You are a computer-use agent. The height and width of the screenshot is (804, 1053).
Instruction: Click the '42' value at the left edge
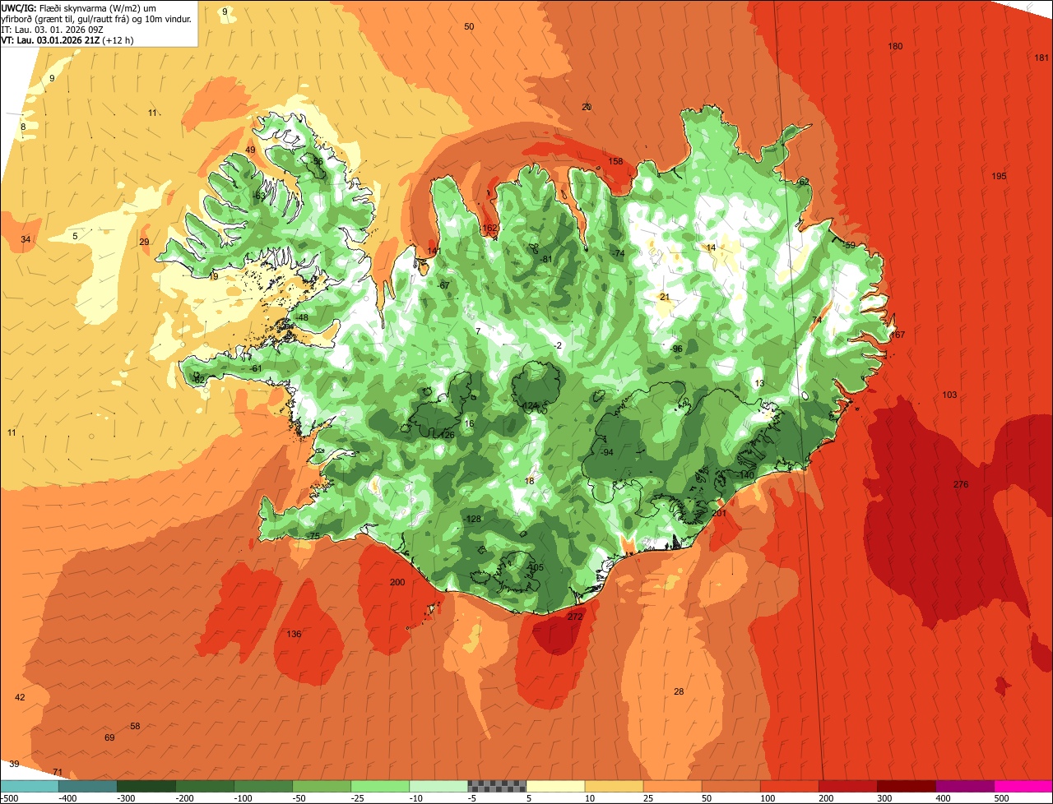[21, 697]
